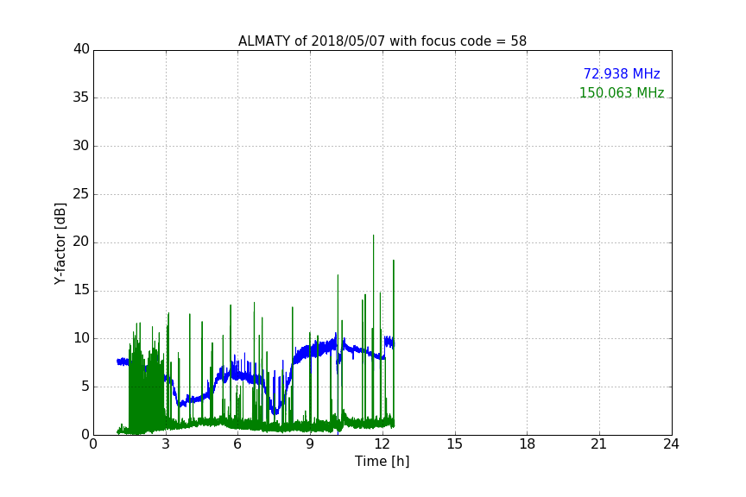Click the tallest green spike peak near 20 dB
This screenshot has width=746, height=497.
374,236
